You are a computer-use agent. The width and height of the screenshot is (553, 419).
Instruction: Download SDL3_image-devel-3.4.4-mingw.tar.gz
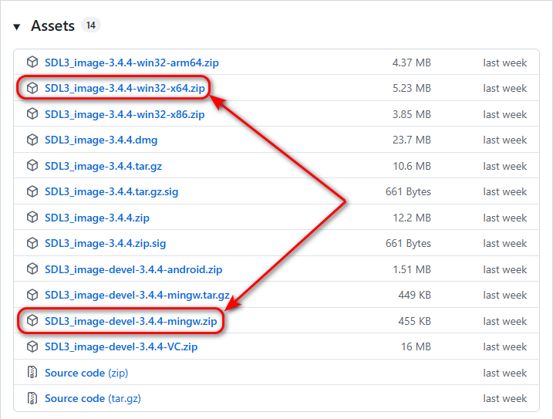click(x=137, y=295)
